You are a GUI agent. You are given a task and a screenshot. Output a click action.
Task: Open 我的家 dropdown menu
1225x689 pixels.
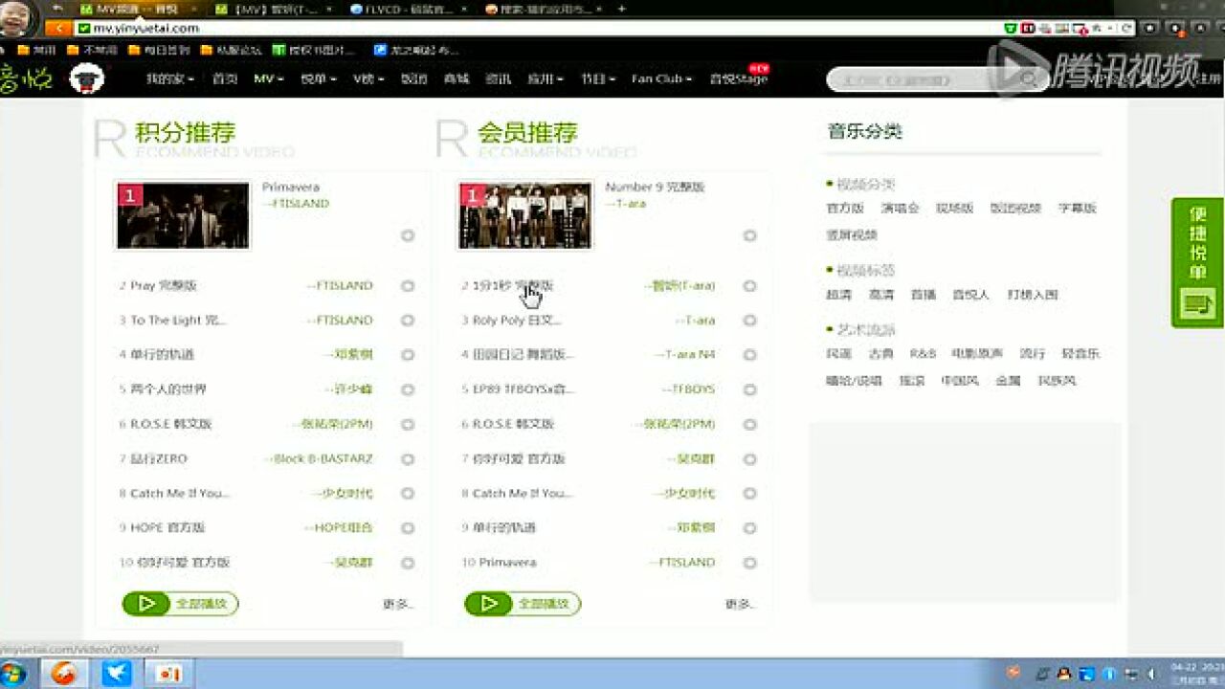[x=170, y=79]
